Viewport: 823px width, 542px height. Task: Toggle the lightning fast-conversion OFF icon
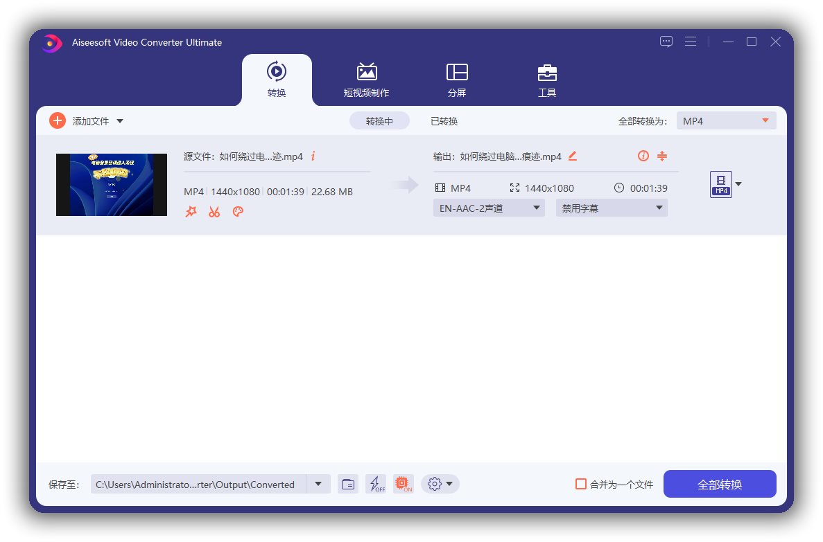pyautogui.click(x=376, y=484)
